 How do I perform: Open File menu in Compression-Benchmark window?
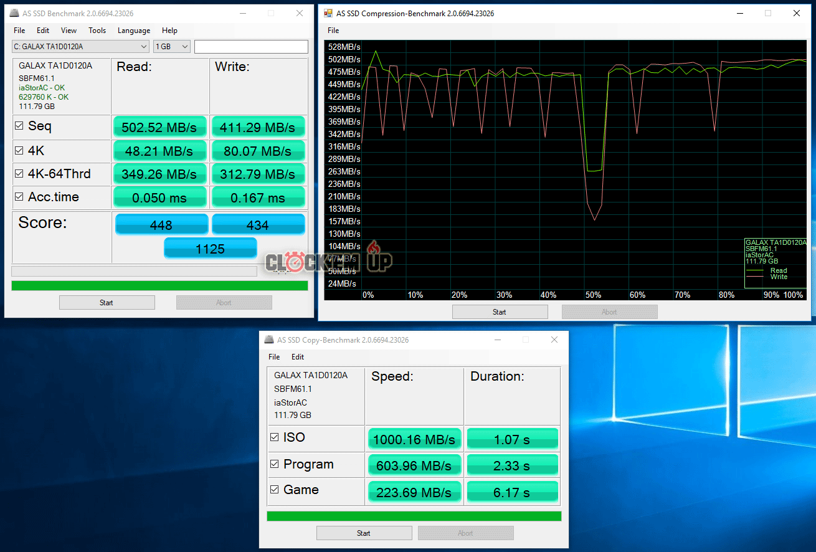pos(333,31)
